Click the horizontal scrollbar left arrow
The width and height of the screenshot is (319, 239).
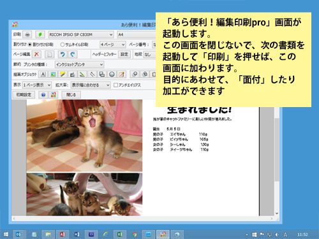pyautogui.click(x=14, y=219)
